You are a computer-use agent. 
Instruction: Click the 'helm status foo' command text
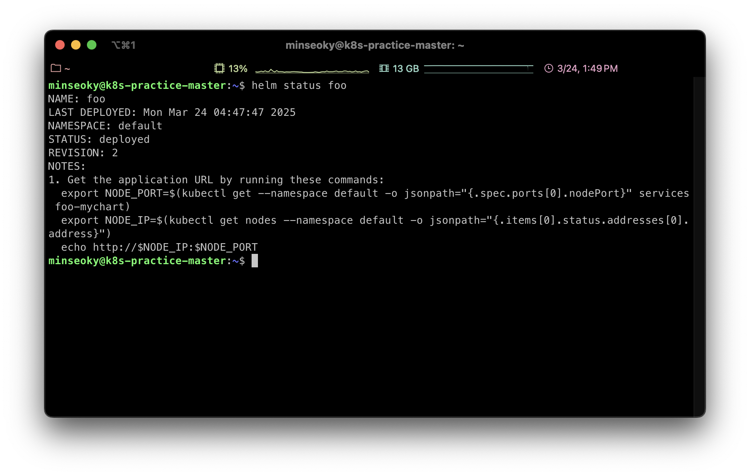pos(299,86)
